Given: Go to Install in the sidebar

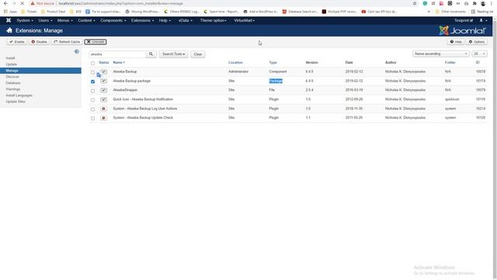Looking at the screenshot, I should [10, 58].
